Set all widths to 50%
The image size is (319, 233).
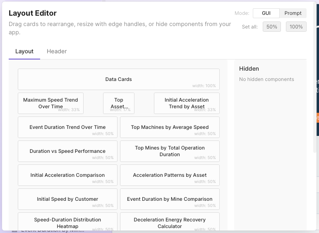point(272,26)
